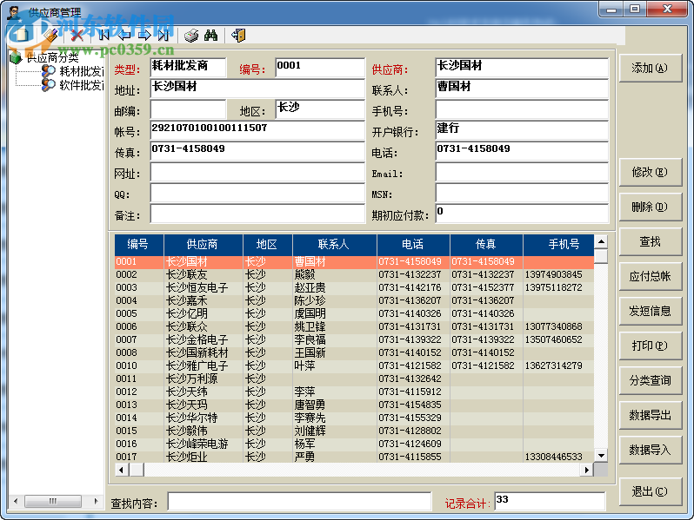Click the empty 网址 input field
The image size is (694, 520).
tap(257, 172)
